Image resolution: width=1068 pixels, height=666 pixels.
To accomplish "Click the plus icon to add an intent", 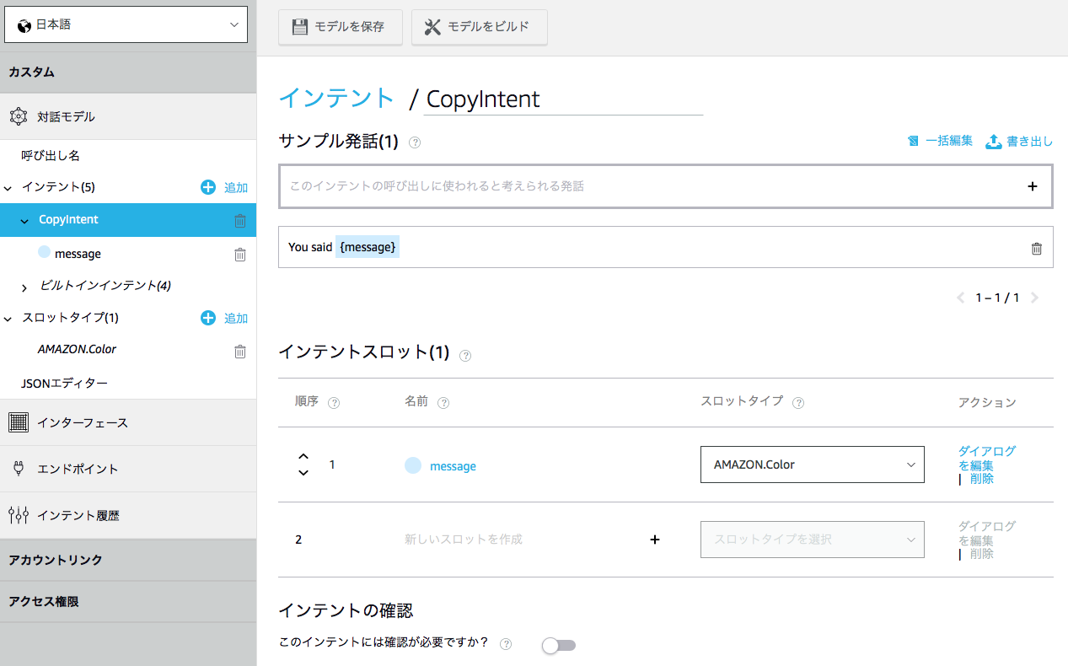I will (208, 187).
